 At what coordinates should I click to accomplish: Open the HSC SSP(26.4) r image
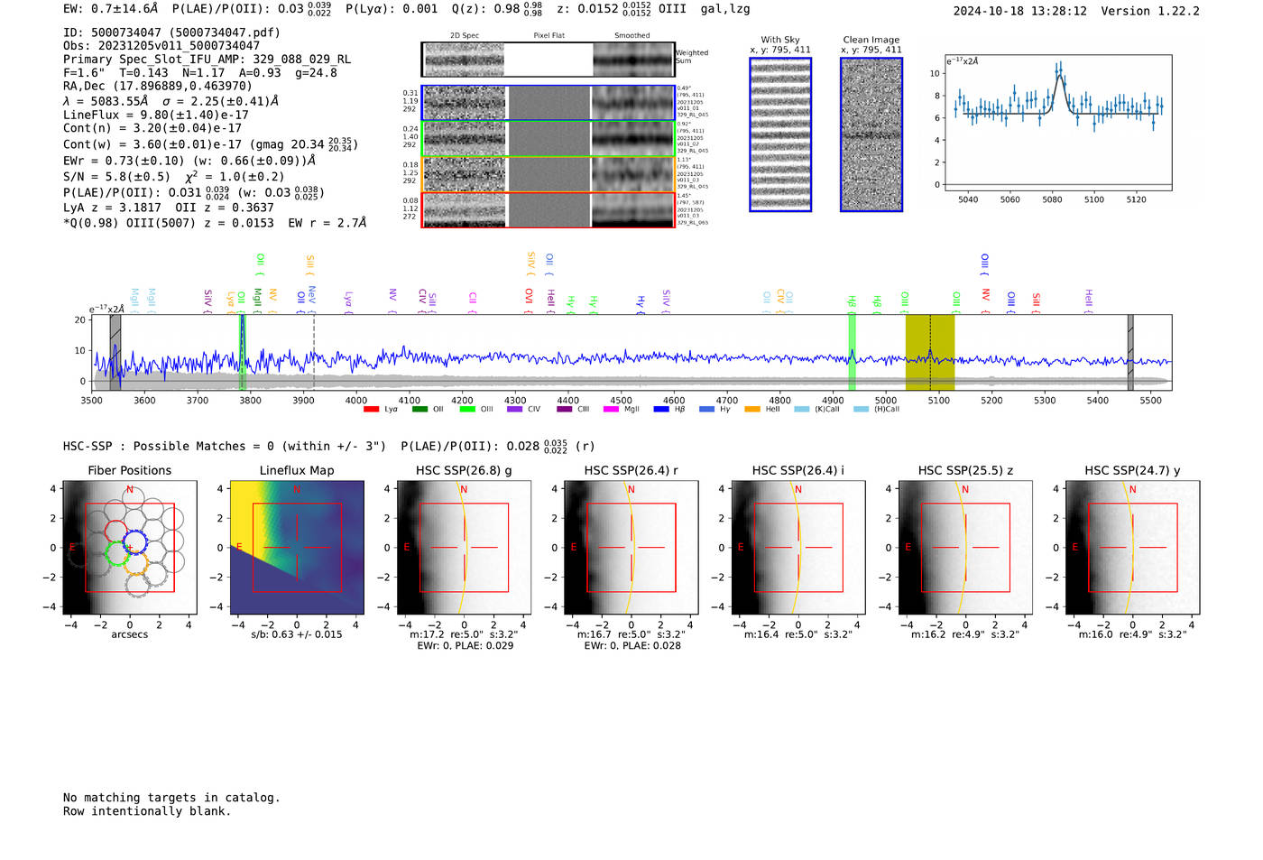point(631,547)
